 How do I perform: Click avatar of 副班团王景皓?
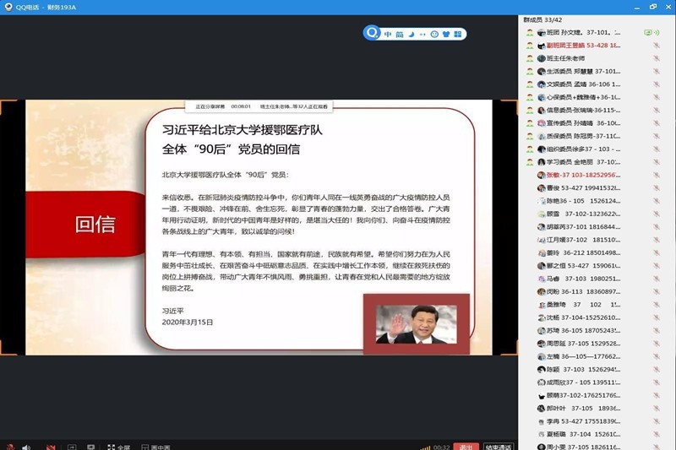pos(542,46)
